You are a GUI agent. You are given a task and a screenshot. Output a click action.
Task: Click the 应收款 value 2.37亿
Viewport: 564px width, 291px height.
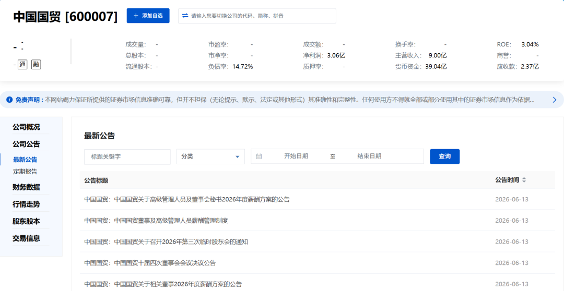click(x=530, y=66)
